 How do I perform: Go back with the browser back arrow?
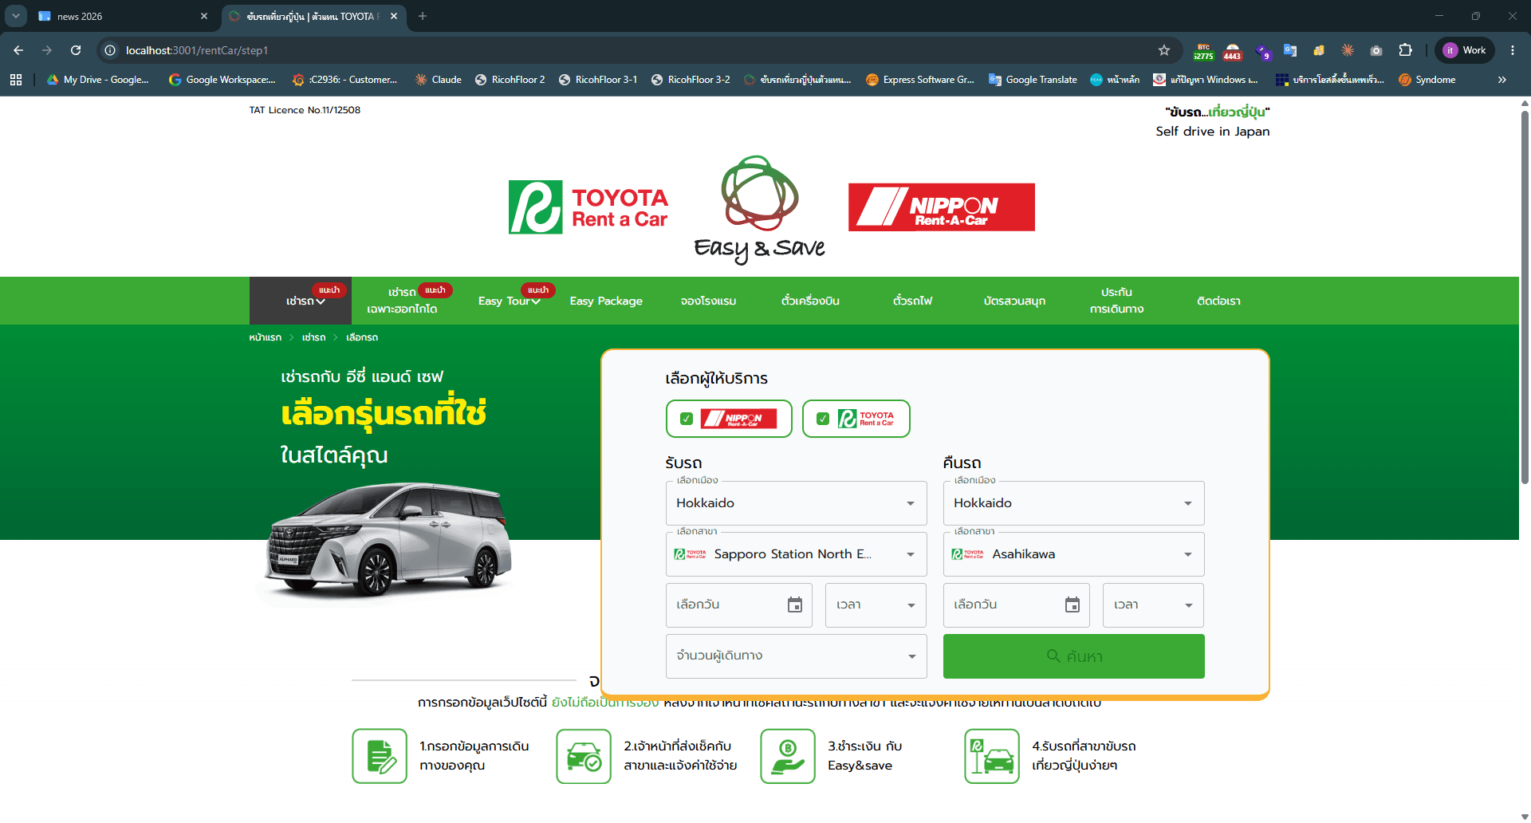pos(18,50)
